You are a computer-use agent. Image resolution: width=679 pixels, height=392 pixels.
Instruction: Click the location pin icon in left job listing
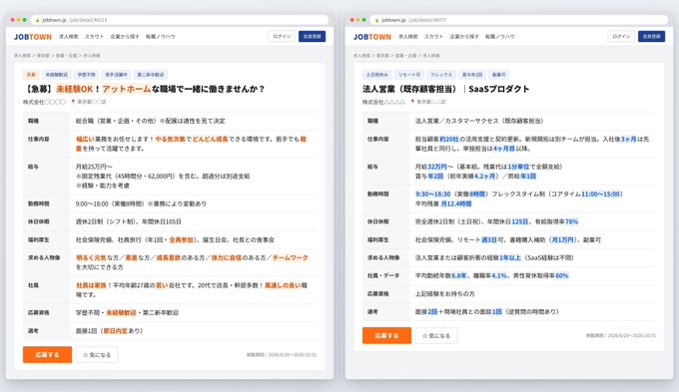tap(73, 102)
